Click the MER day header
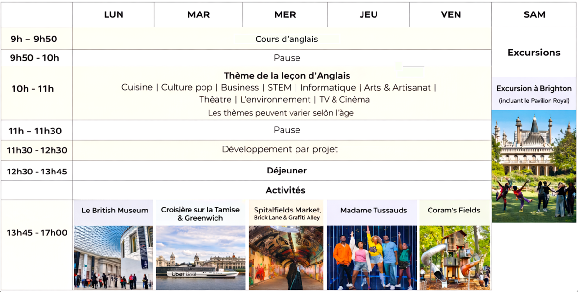Viewport: 578px width, 292px height. click(x=285, y=15)
